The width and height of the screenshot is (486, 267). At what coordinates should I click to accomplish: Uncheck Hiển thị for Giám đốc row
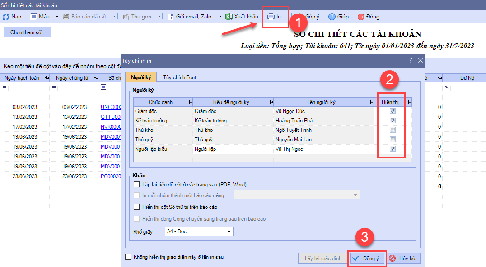tap(393, 111)
